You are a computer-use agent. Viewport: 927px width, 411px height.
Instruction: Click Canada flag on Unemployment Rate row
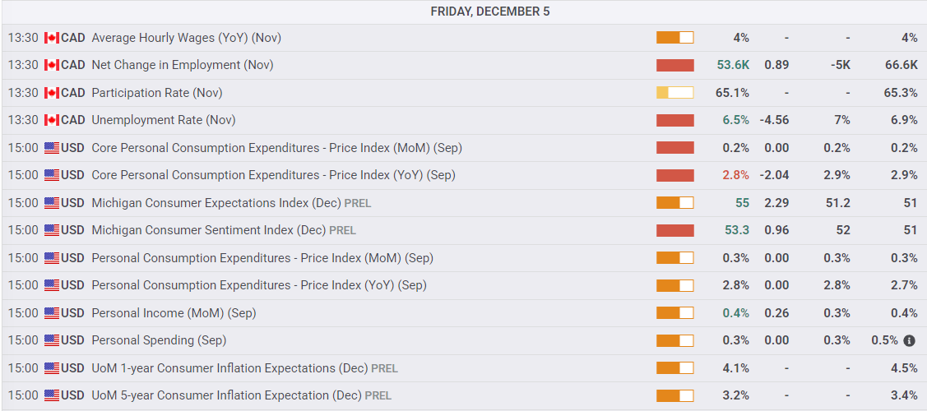click(52, 120)
